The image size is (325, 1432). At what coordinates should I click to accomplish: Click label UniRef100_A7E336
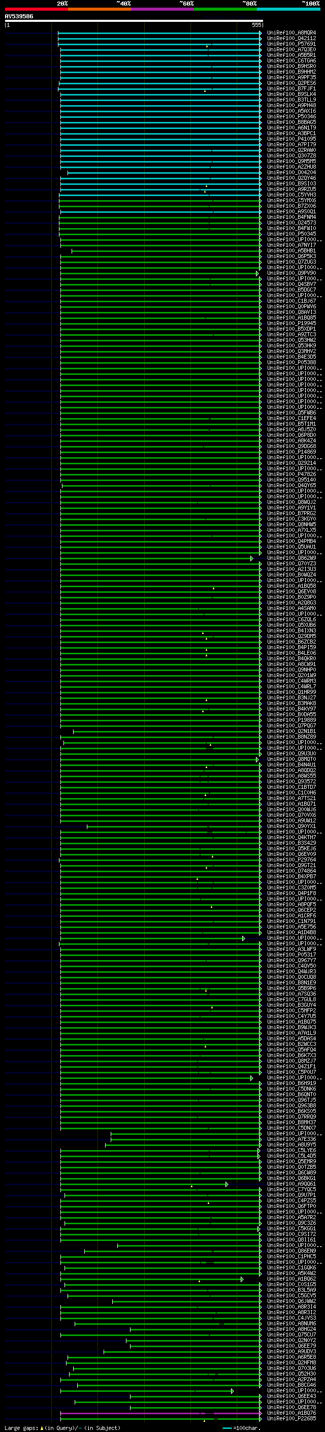click(291, 1139)
